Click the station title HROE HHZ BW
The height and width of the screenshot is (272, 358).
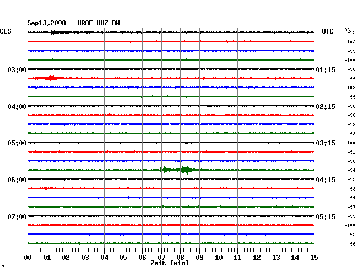pyautogui.click(x=99, y=23)
